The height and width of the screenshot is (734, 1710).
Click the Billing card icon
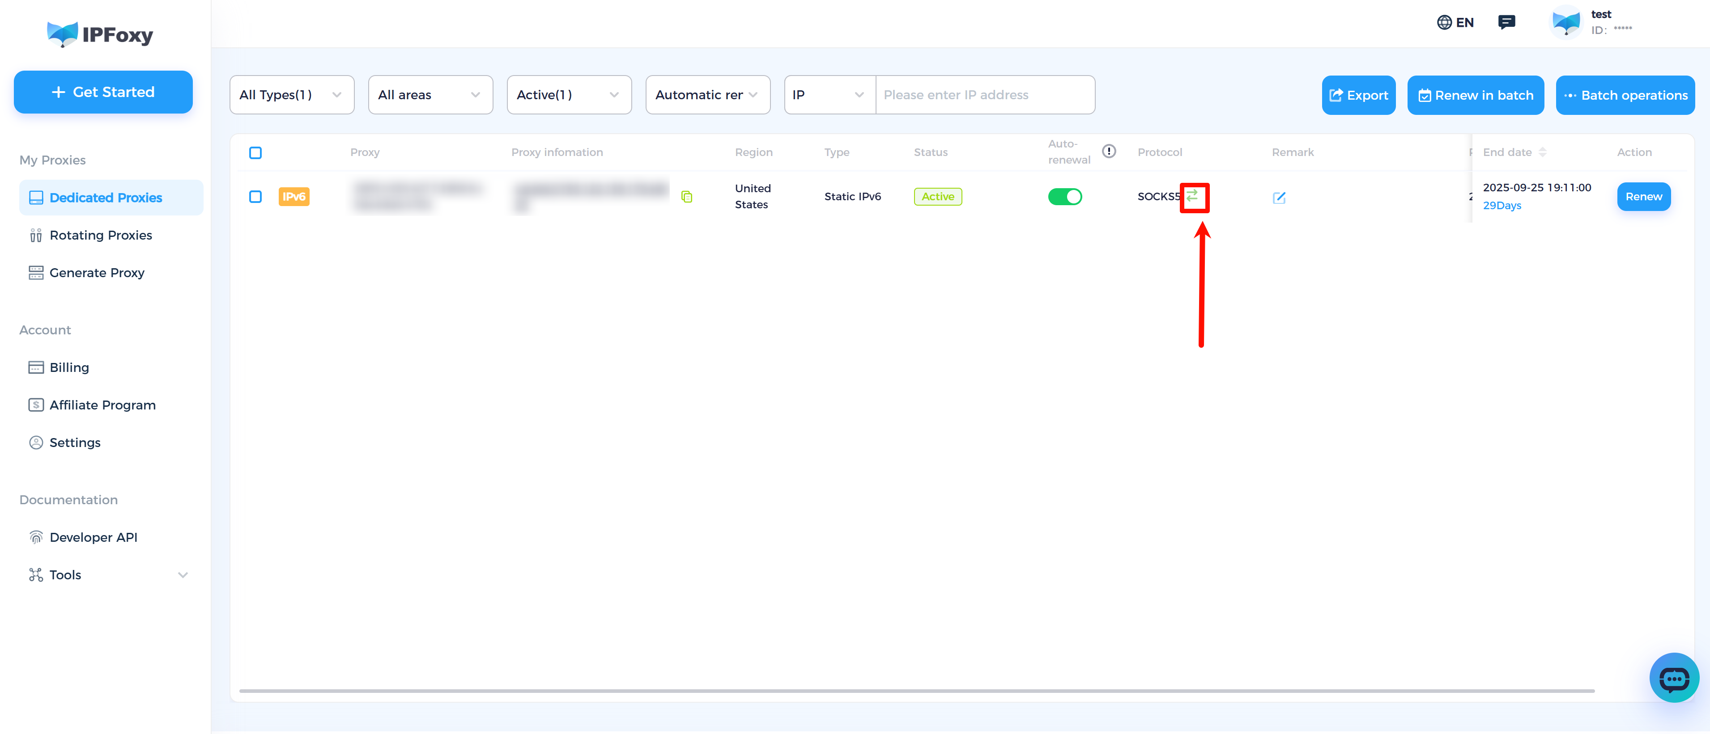(x=36, y=367)
